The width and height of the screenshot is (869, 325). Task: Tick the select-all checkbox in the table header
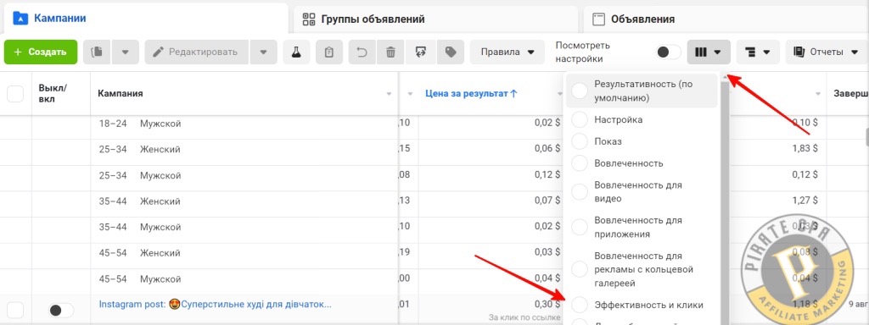click(x=15, y=94)
